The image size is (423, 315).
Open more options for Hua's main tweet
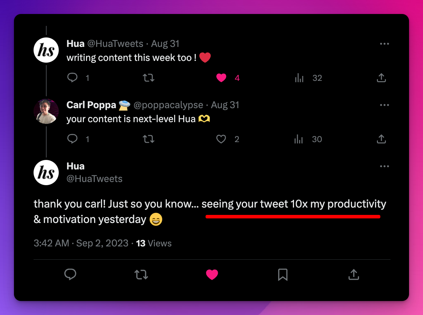point(384,167)
